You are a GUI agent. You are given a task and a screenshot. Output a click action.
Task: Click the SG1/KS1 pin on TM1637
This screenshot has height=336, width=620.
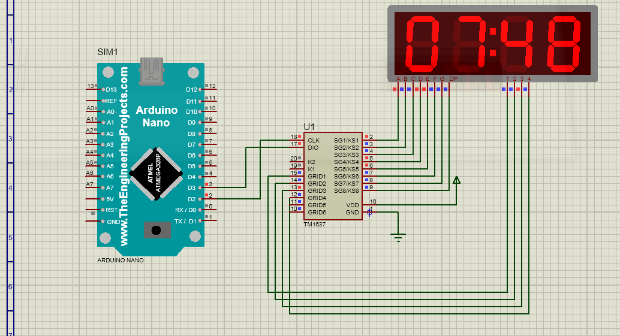tap(347, 141)
